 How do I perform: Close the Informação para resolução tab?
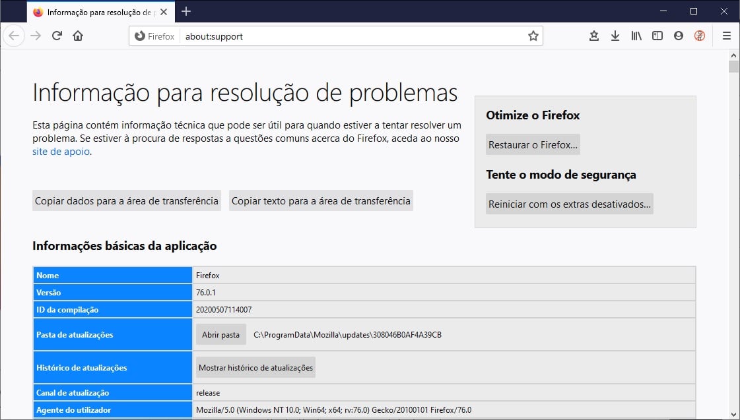(x=164, y=13)
